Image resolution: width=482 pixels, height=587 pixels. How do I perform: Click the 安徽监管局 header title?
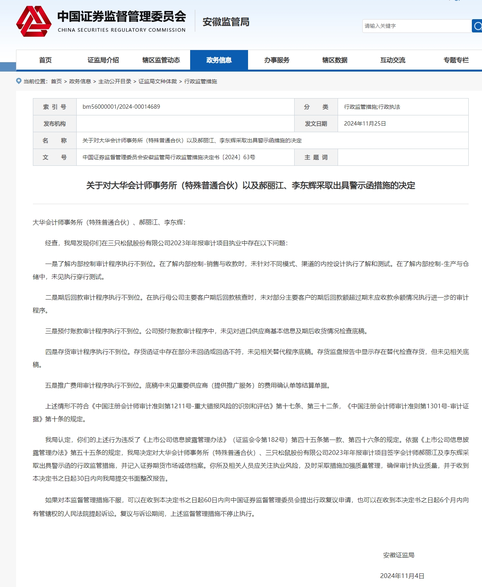226,22
